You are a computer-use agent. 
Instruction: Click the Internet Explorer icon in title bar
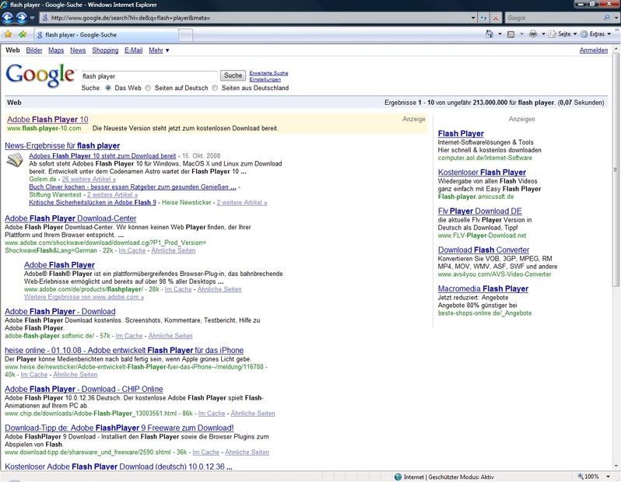tap(5, 5)
